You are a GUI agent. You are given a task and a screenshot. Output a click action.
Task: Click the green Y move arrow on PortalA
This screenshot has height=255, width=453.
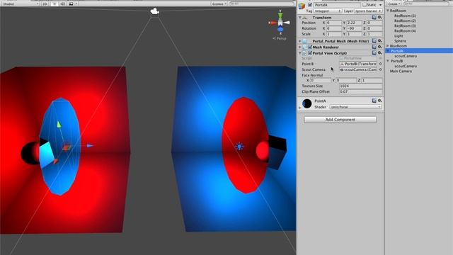59,125
